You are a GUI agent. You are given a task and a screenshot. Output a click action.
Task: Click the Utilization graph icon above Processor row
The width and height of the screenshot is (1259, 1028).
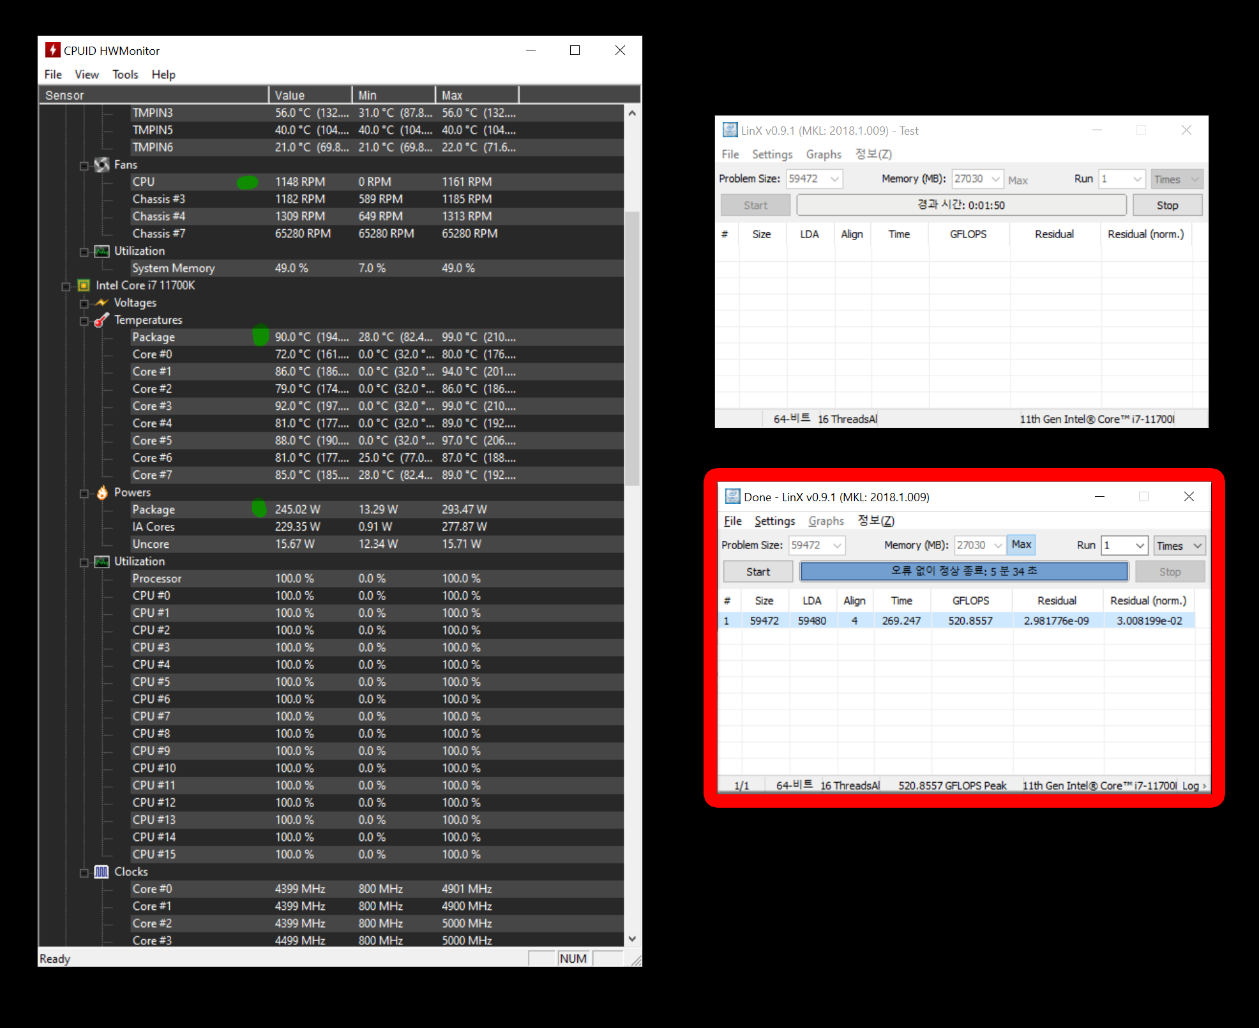(x=102, y=561)
